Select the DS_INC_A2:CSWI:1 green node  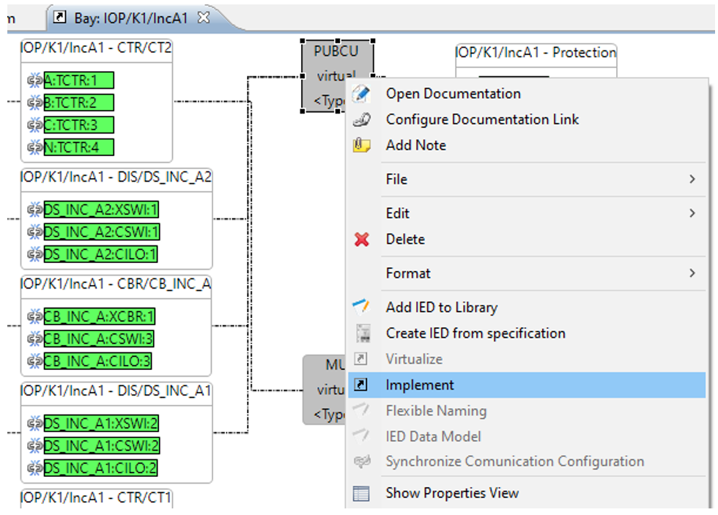pos(101,232)
